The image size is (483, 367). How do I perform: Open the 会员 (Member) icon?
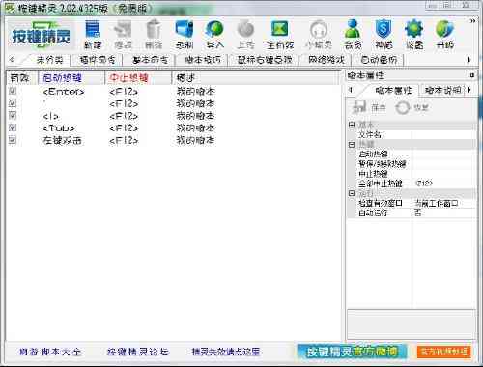[x=353, y=35]
